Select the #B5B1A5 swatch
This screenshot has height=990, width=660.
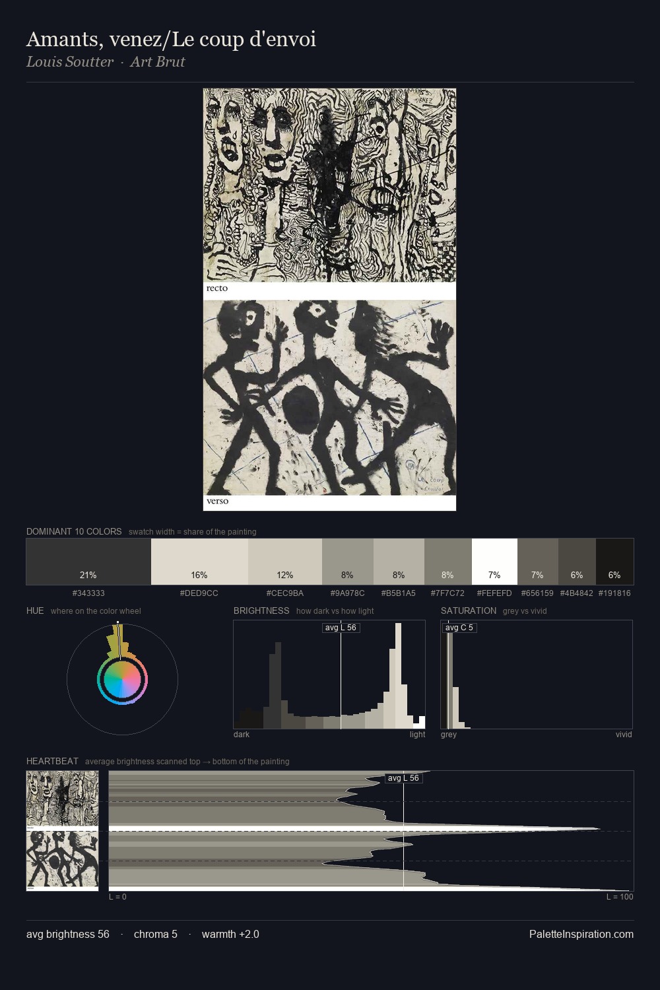(x=399, y=562)
